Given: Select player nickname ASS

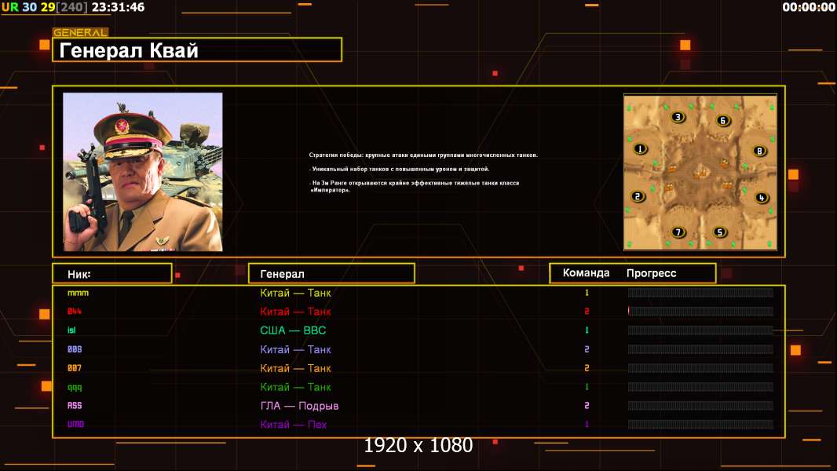Looking at the screenshot, I should pyautogui.click(x=74, y=405).
